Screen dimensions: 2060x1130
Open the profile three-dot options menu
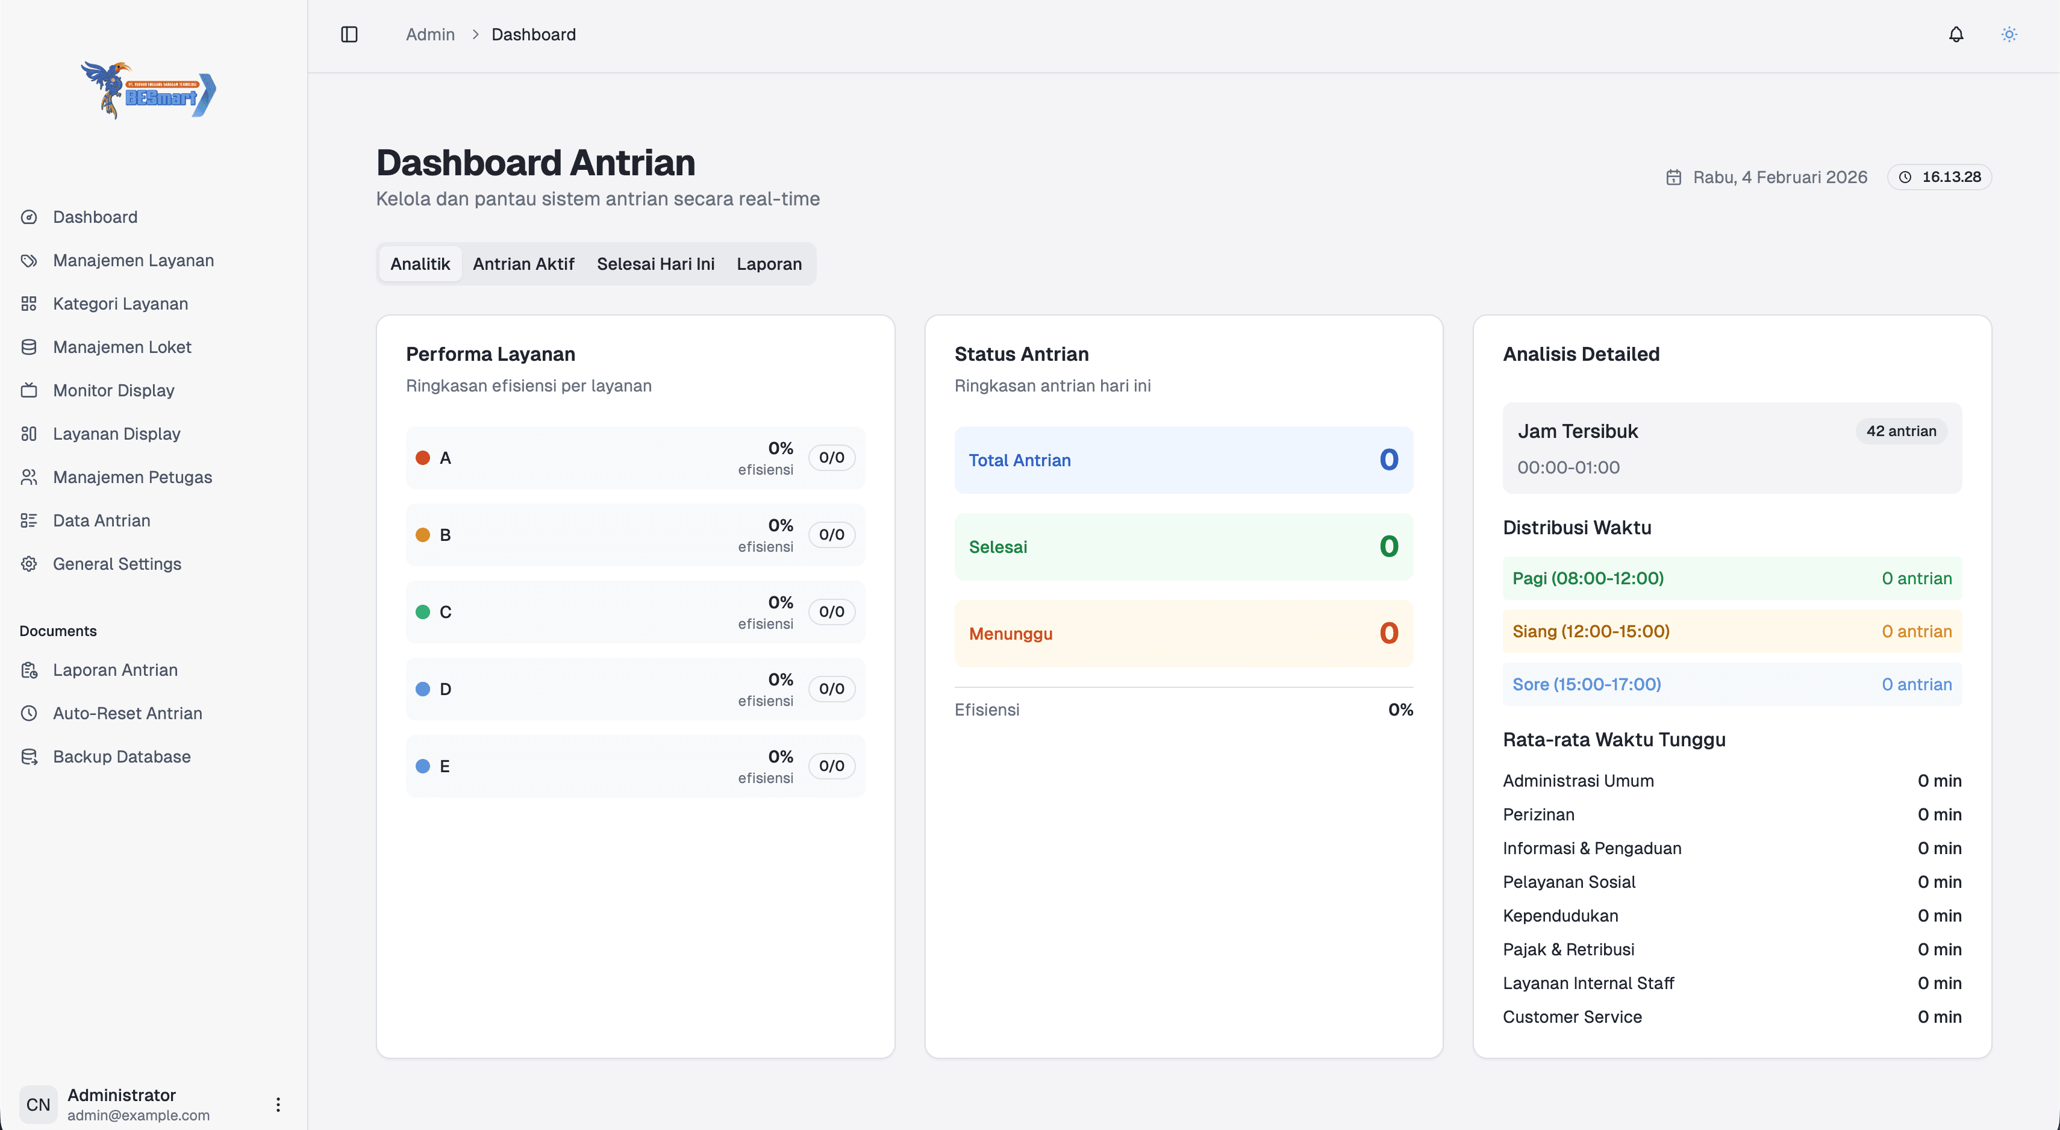point(278,1105)
